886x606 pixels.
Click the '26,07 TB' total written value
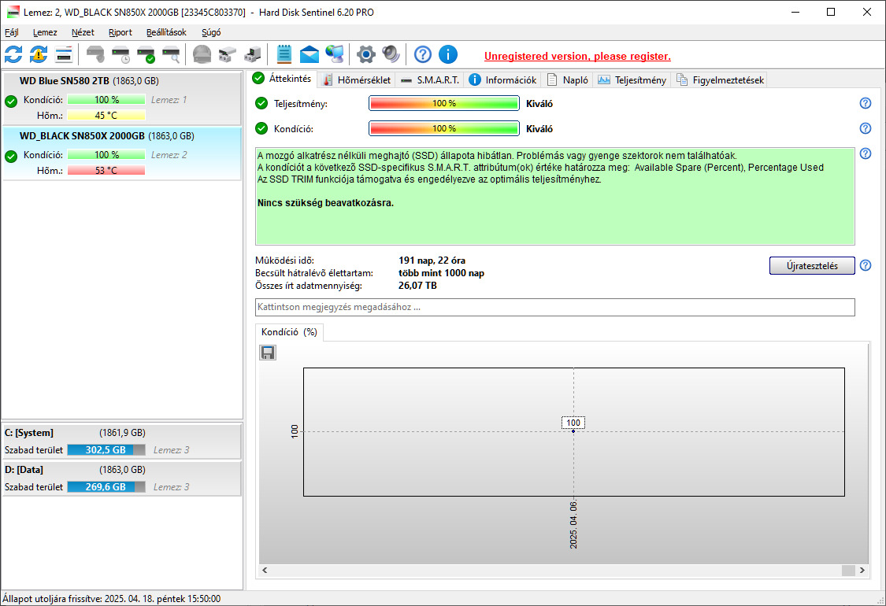coord(417,286)
